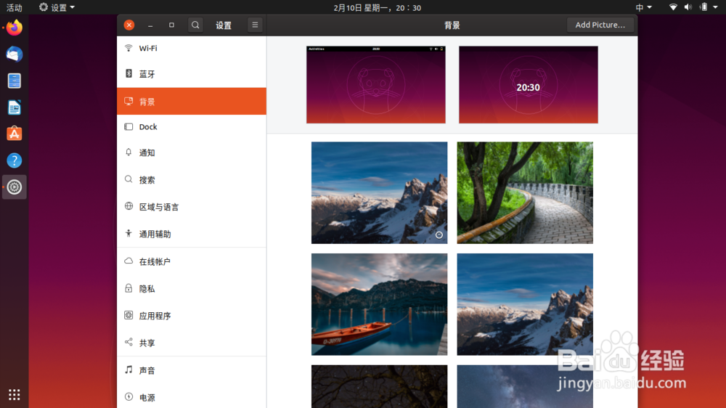Open the 通知 notifications panel
Screen dimensions: 726x408
pyautogui.click(x=192, y=153)
